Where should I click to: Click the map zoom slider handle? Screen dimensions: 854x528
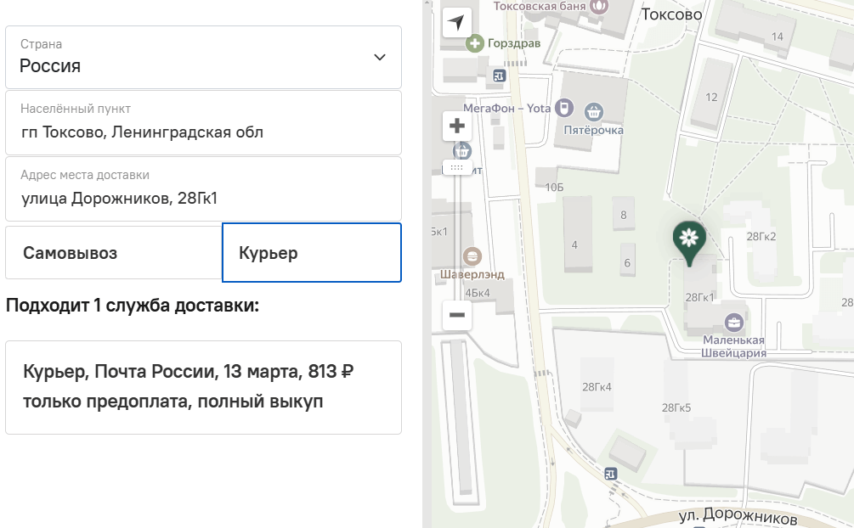(457, 168)
